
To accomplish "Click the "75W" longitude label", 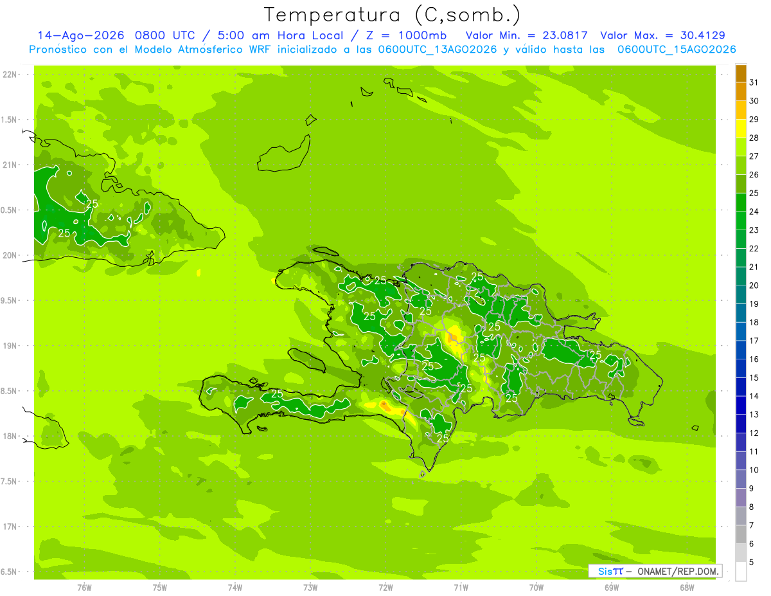I will point(160,587).
